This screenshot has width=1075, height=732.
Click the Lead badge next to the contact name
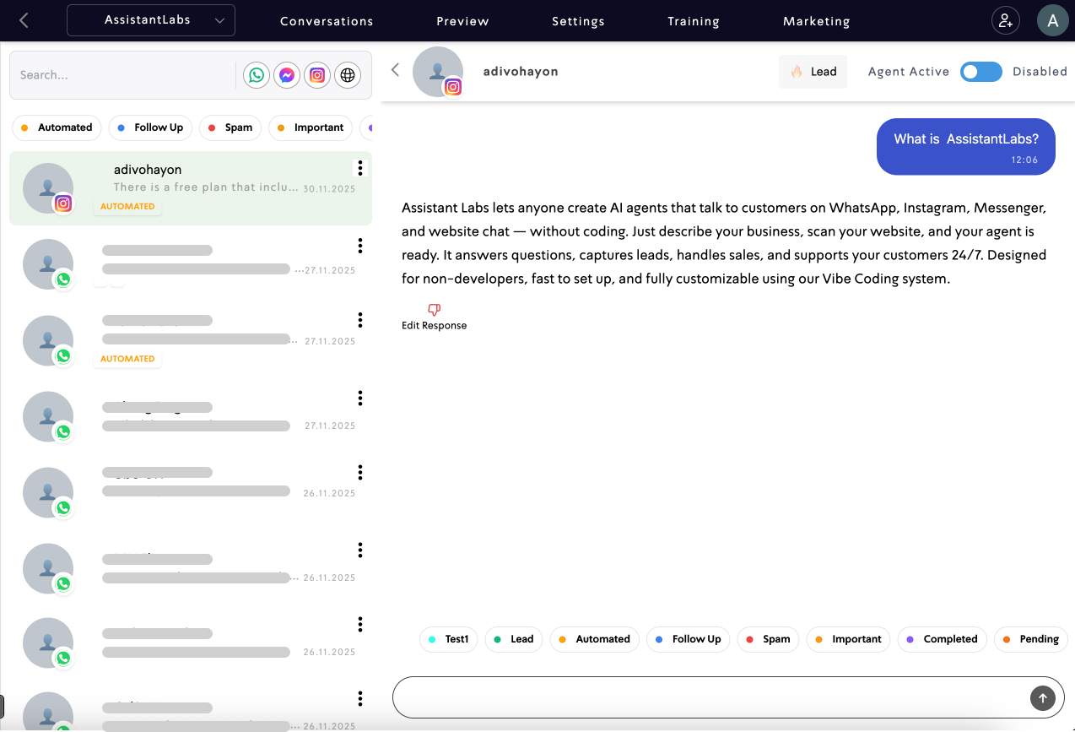pyautogui.click(x=813, y=72)
